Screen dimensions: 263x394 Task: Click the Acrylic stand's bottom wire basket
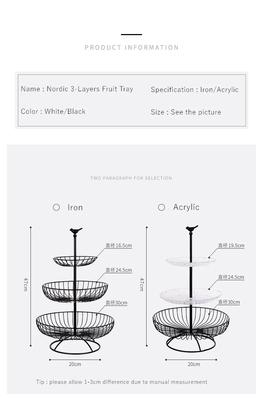[x=191, y=322]
